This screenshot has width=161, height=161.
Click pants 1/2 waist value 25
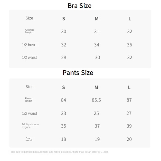tap(96, 113)
